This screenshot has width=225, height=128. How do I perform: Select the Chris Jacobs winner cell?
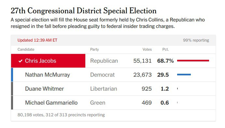click(x=48, y=61)
